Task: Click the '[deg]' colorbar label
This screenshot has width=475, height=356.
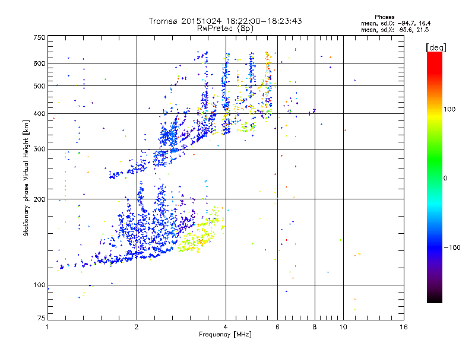Action: click(x=436, y=47)
